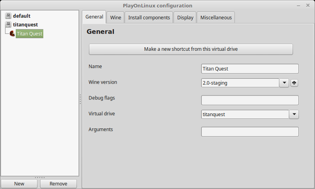Open the Wine version dropdown arrow
The image size is (315, 189).
284,83
